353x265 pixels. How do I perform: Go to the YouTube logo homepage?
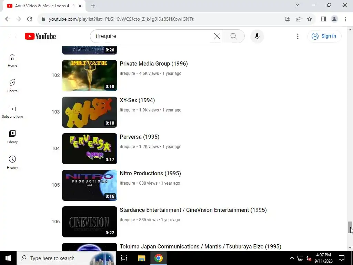[x=40, y=36]
